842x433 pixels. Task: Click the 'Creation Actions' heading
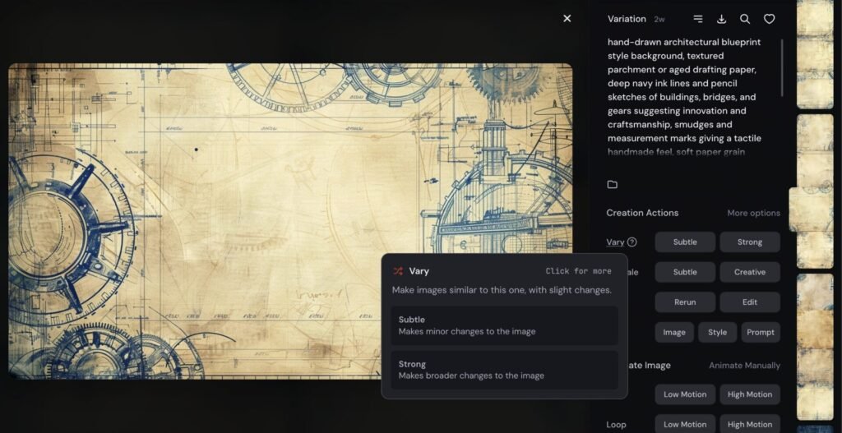[642, 213]
